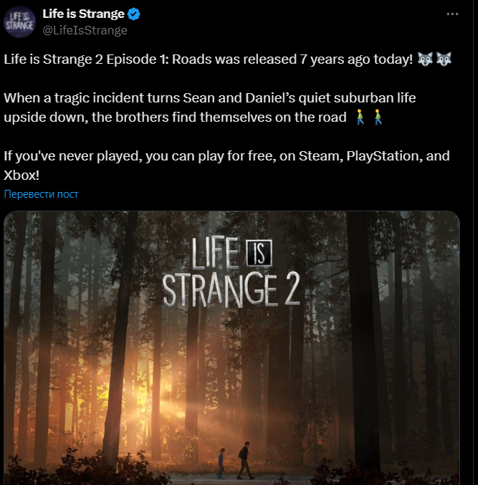Click the first walking person emoji

pos(360,117)
